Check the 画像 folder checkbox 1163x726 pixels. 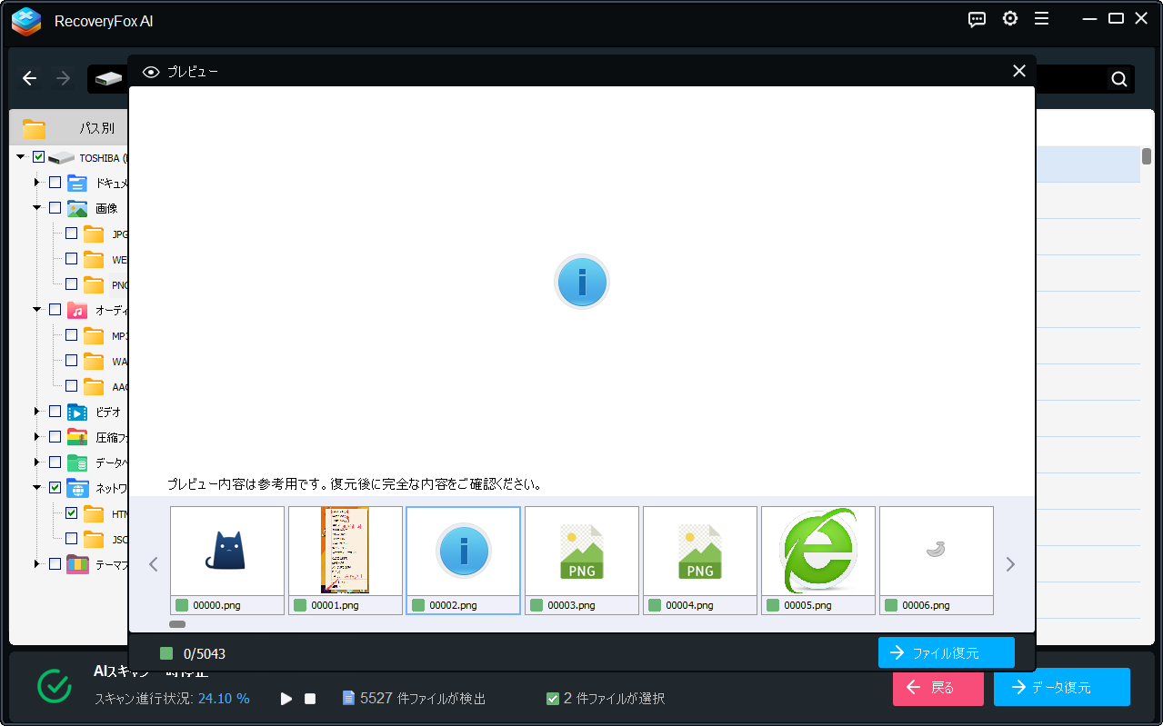tap(55, 207)
